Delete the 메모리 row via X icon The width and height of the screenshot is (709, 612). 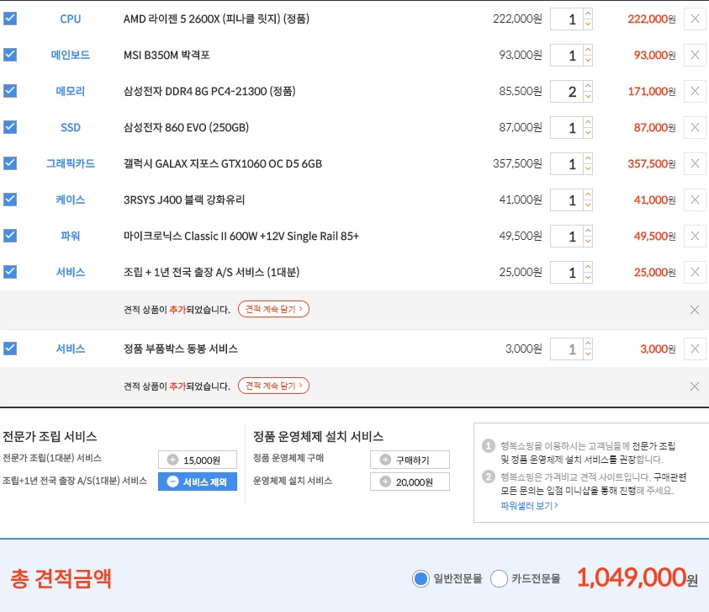695,92
